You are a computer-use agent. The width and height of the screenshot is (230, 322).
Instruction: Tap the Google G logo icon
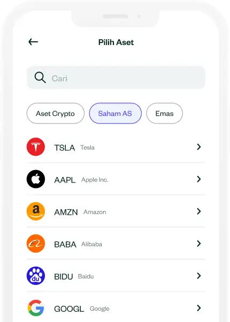click(x=36, y=308)
